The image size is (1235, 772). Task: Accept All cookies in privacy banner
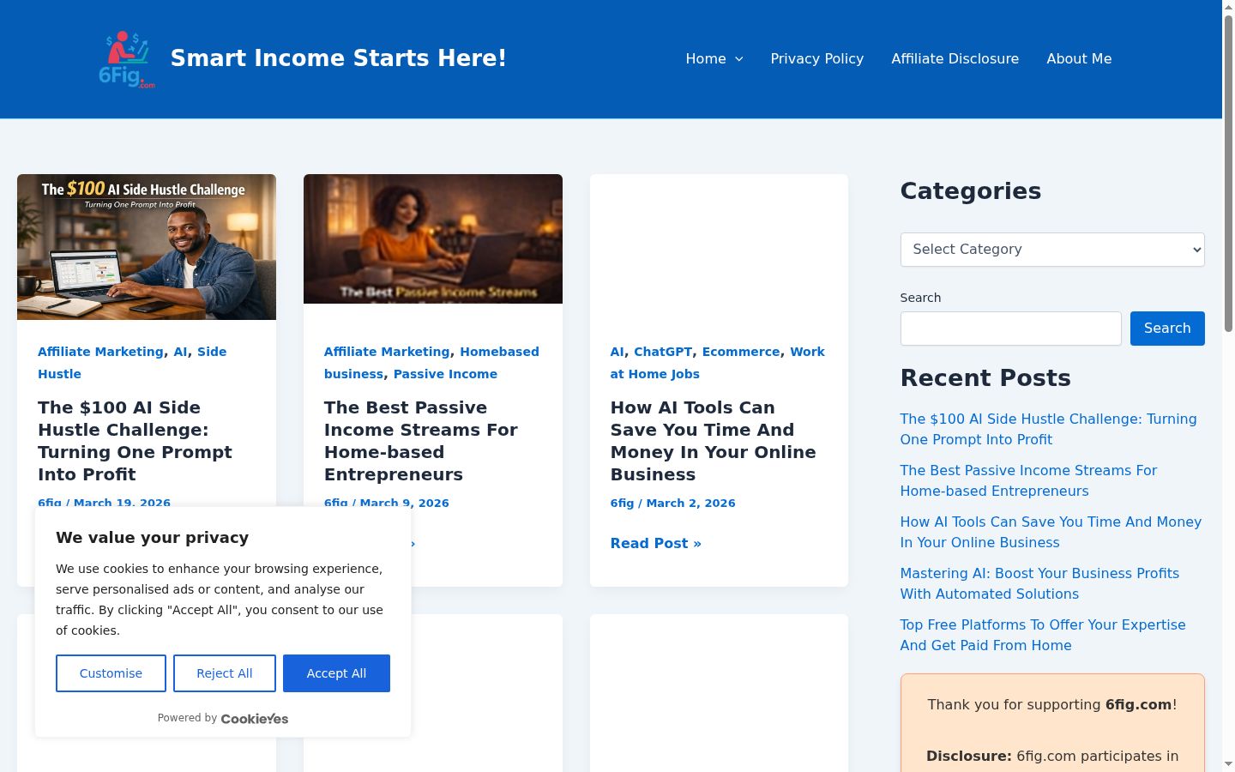[x=336, y=673]
